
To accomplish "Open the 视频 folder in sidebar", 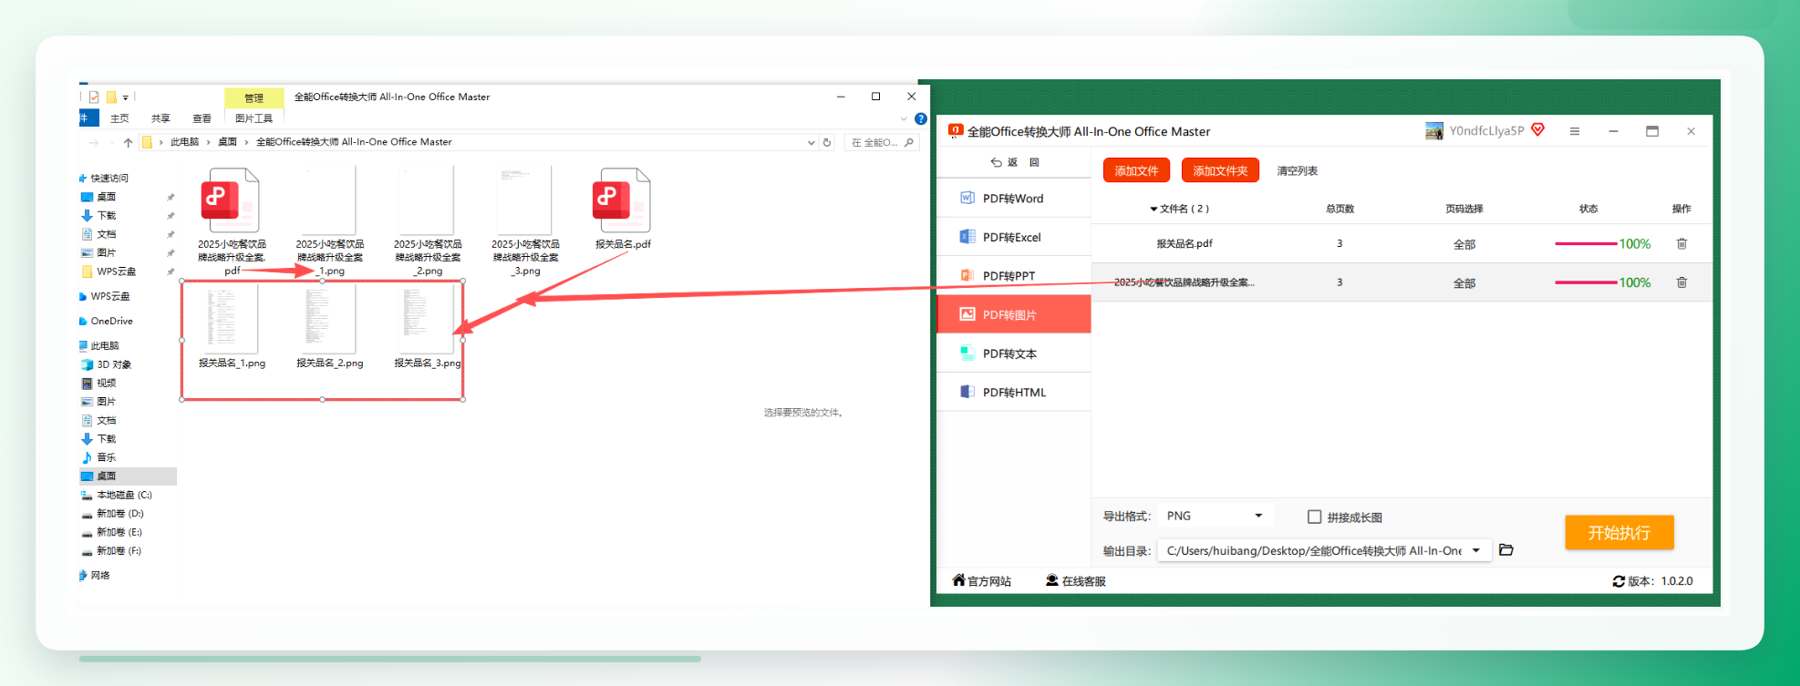I will (x=107, y=384).
